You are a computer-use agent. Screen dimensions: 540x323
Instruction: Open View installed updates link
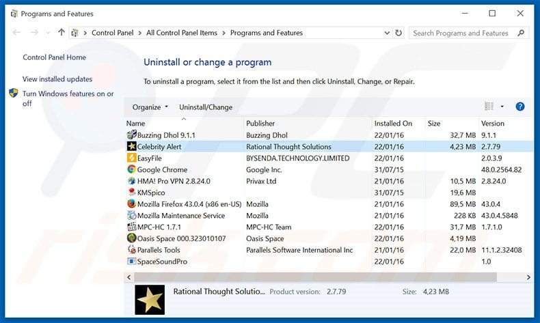coord(57,79)
